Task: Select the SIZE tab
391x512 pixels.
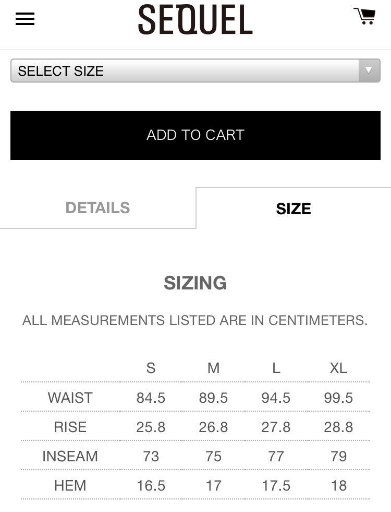Action: [293, 208]
